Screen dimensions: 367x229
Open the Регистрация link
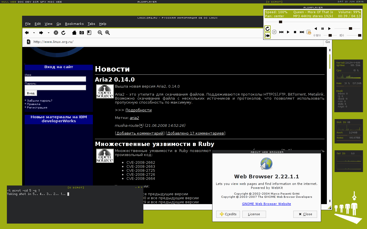click(37, 108)
